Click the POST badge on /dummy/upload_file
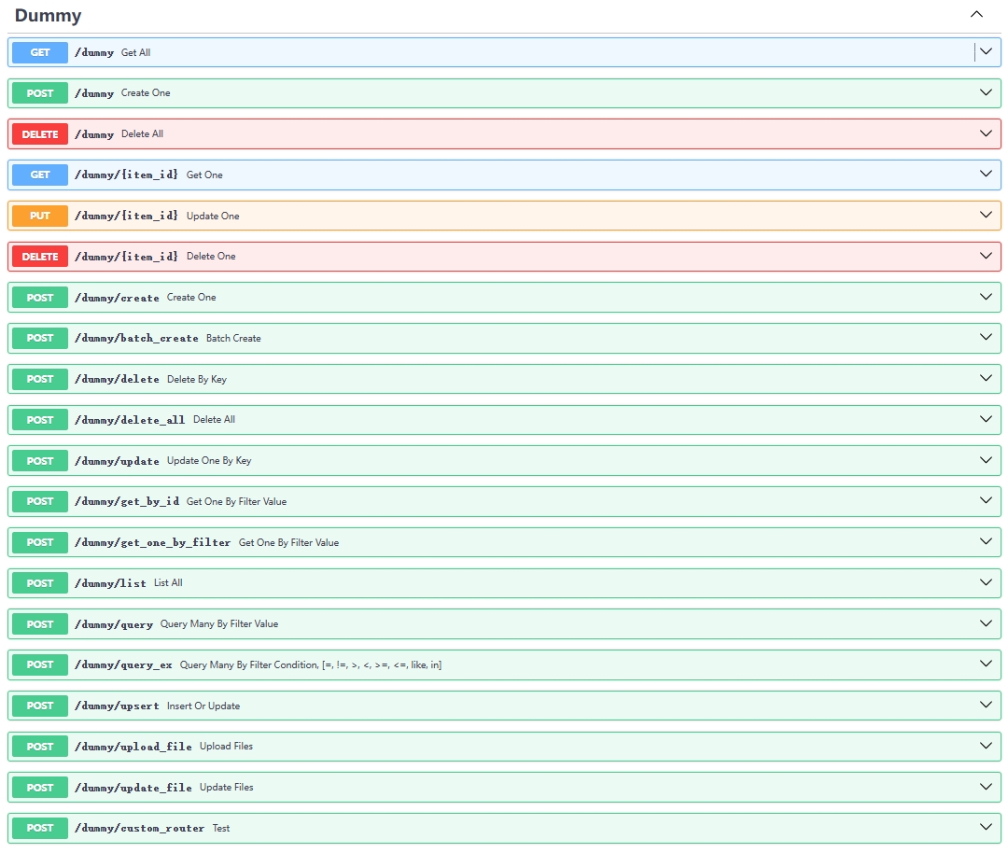 [x=38, y=746]
